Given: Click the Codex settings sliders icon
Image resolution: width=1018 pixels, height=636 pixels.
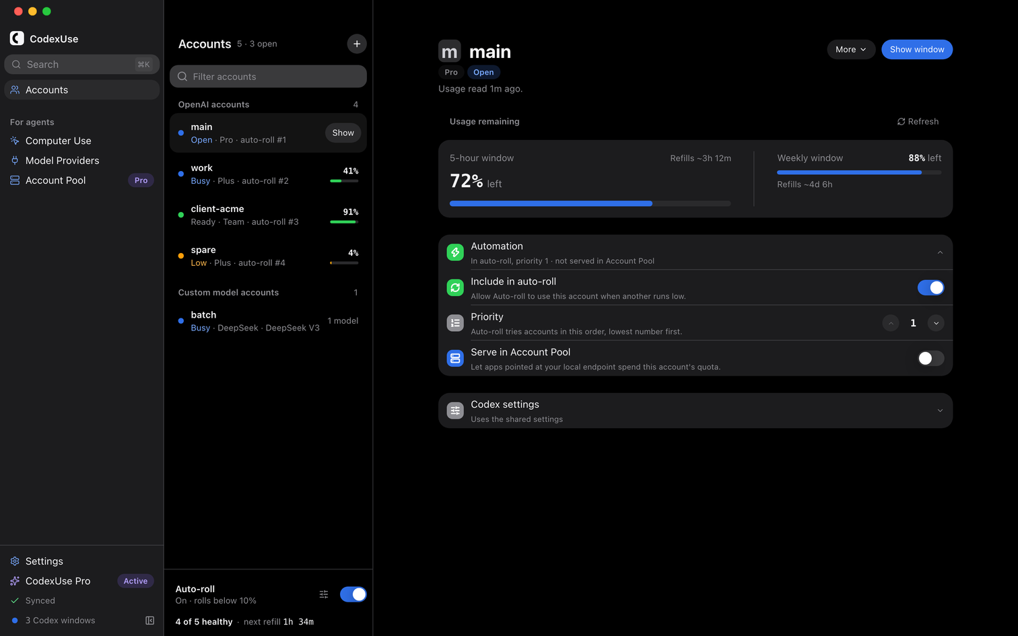Looking at the screenshot, I should point(455,411).
